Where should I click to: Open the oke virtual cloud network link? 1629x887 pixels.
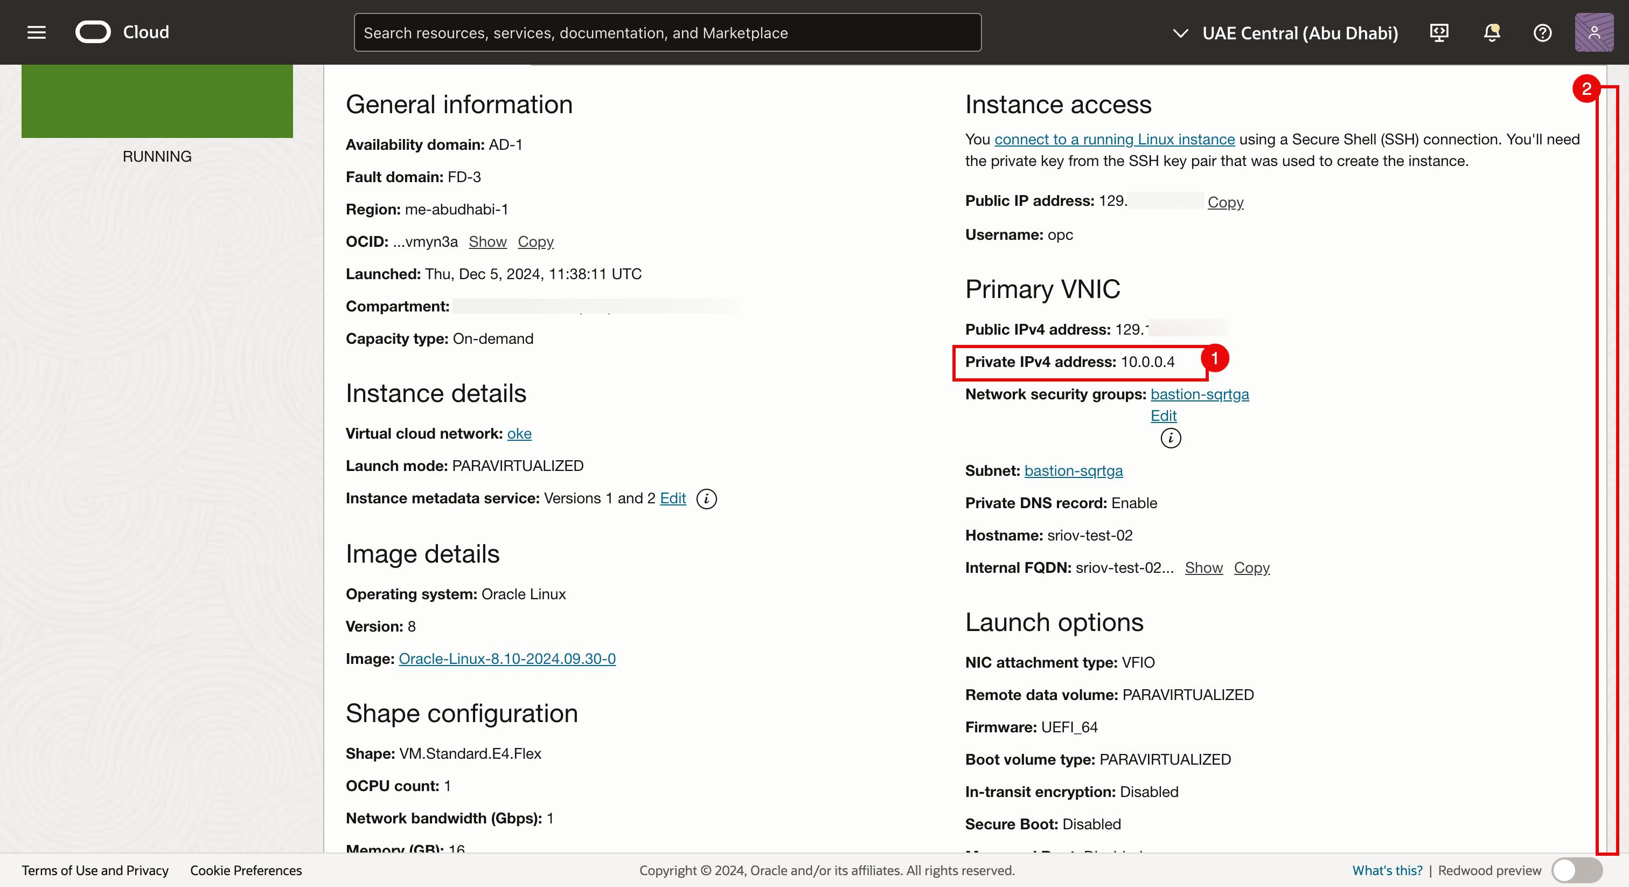coord(519,433)
